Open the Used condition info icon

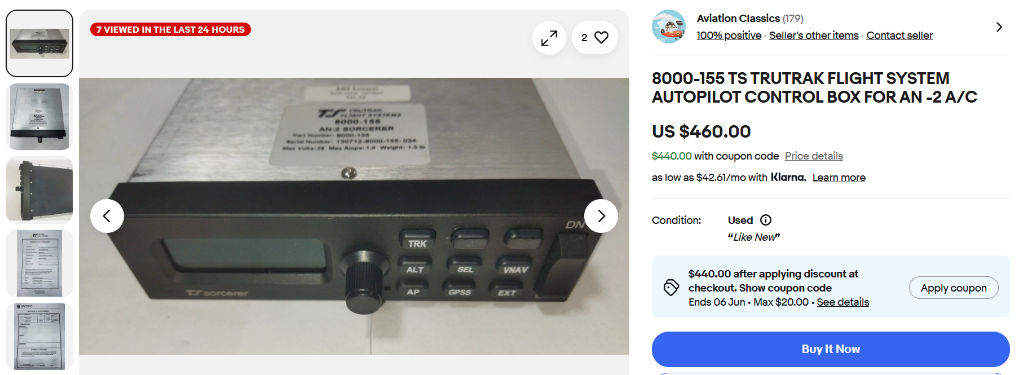(x=766, y=220)
